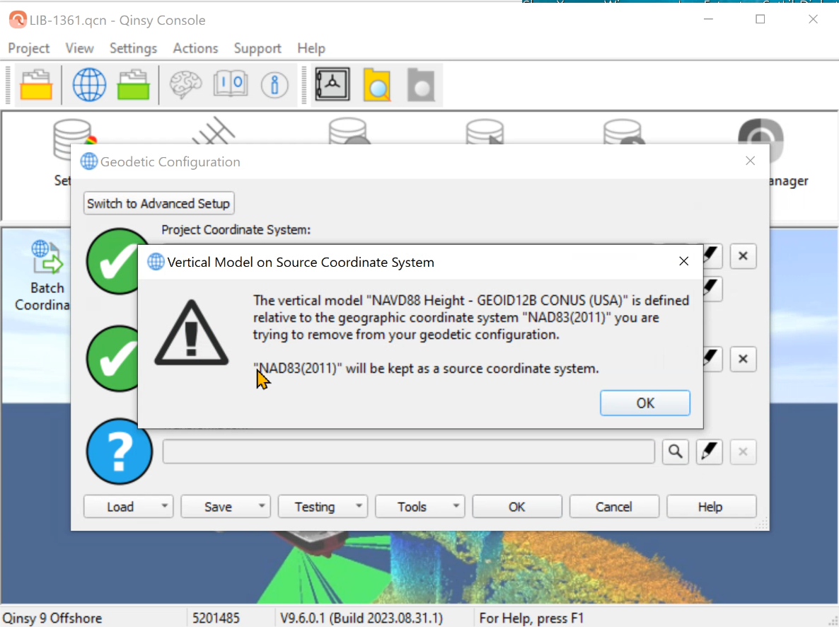This screenshot has width=839, height=627.
Task: Click Cancel in Geodetic Configuration
Action: coord(614,507)
